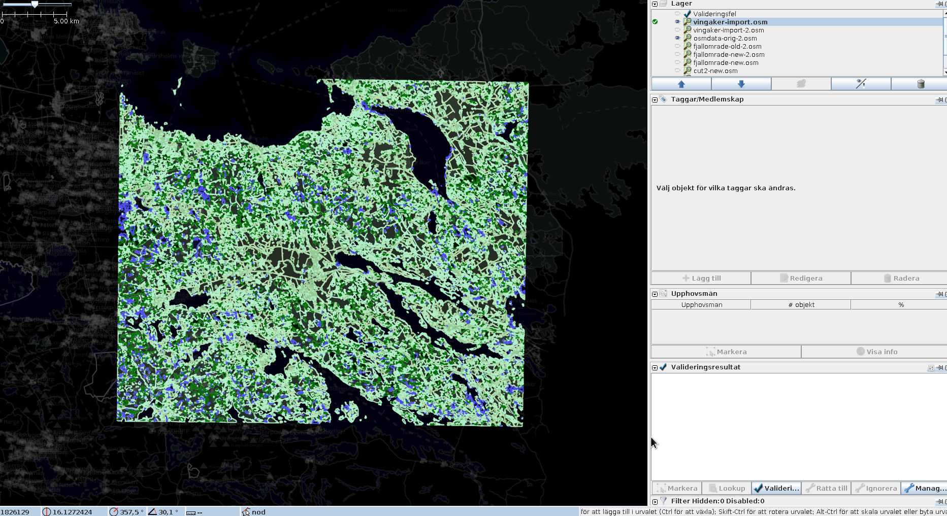Image resolution: width=947 pixels, height=516 pixels.
Task: Collapse the Taggar/Medlemskap panel
Action: point(655,99)
